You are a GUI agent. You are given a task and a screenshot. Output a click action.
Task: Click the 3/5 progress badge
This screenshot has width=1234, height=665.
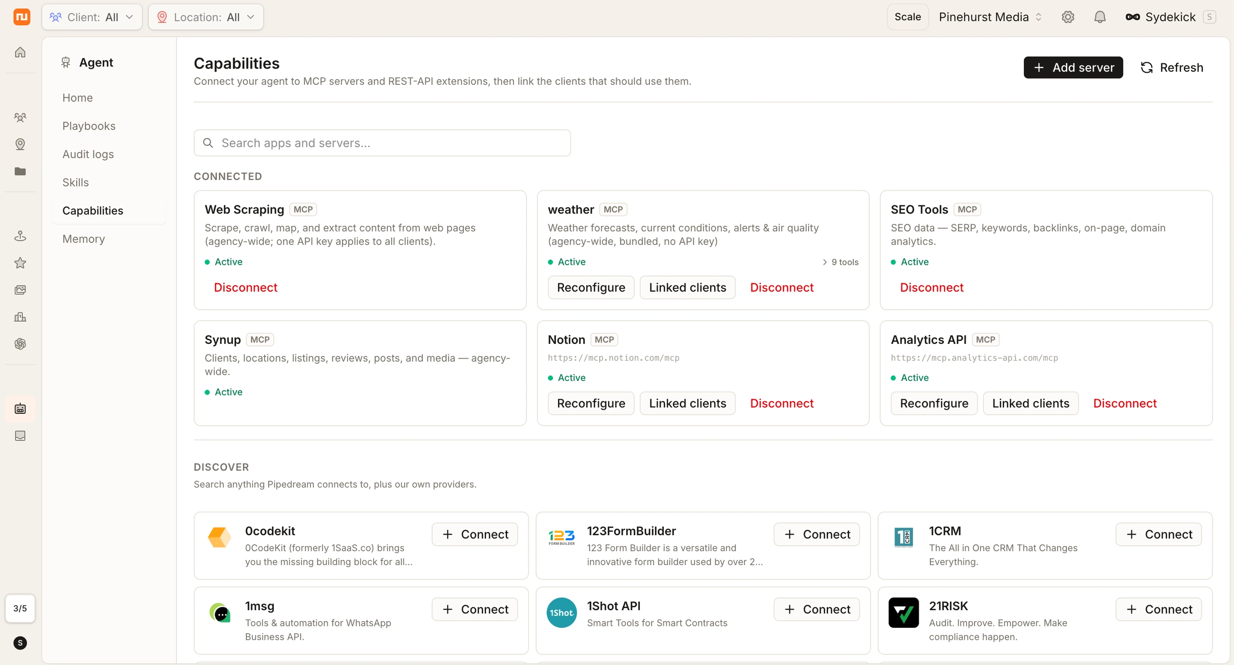(x=20, y=609)
